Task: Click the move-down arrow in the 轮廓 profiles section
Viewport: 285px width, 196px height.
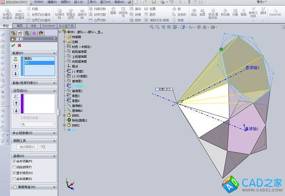Action: (15, 73)
